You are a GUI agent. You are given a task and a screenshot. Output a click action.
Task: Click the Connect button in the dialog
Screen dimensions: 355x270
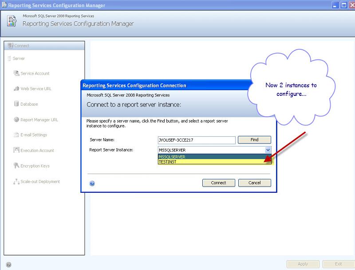tap(218, 183)
